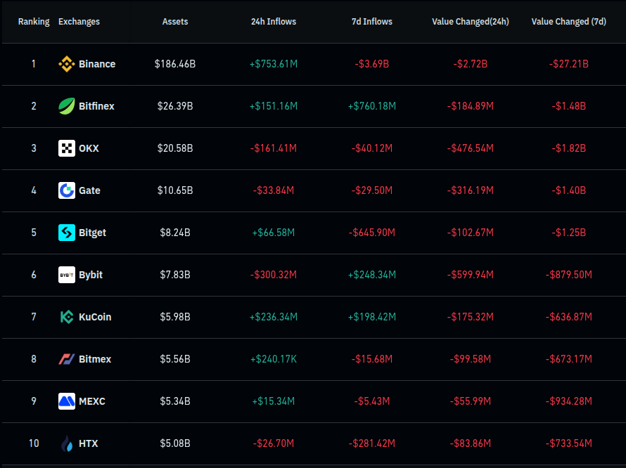The height and width of the screenshot is (468, 626).
Task: Select Bitfinex assets value $26.39B
Action: 175,106
